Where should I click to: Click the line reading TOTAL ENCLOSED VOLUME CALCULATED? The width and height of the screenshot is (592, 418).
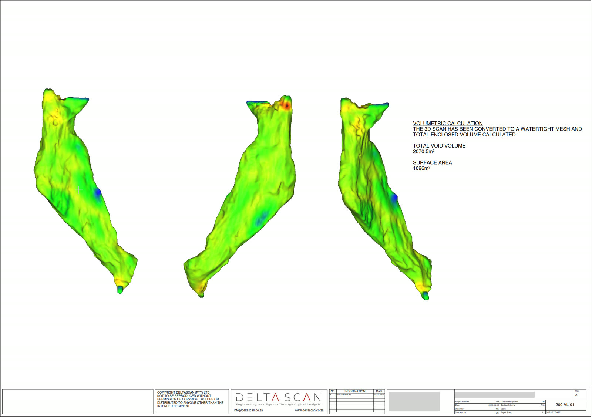click(464, 135)
